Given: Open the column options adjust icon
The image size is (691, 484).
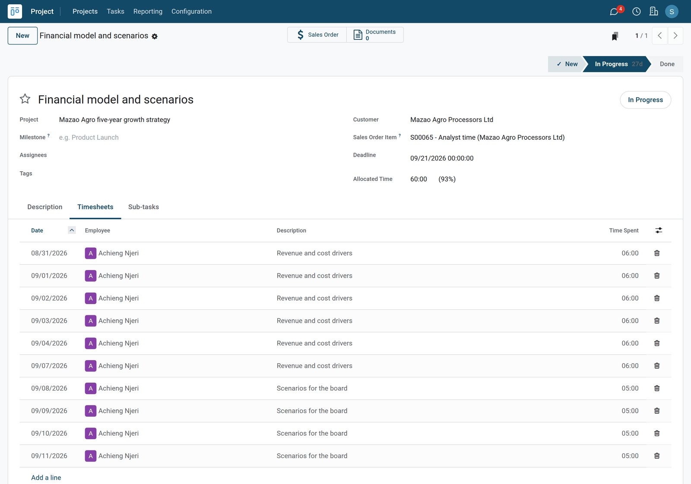Looking at the screenshot, I should [659, 230].
